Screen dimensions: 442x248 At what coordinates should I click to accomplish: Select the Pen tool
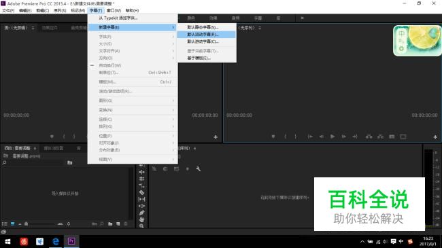(x=142, y=213)
